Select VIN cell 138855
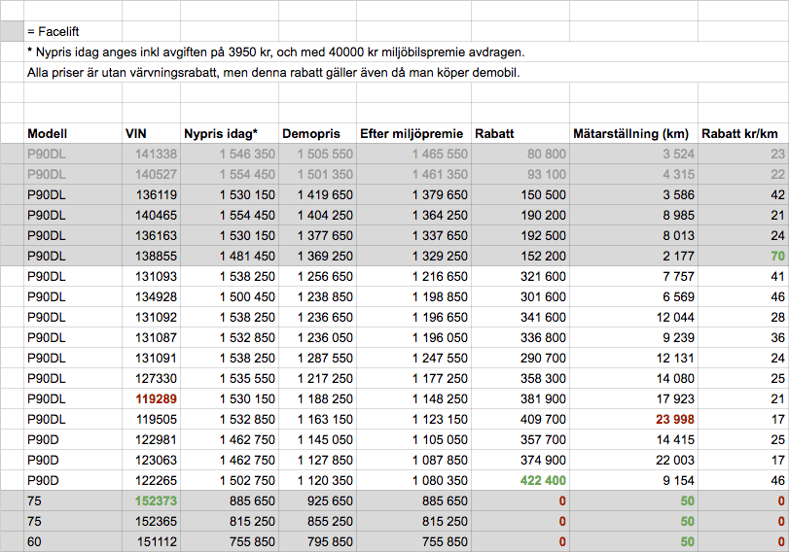Screen dimensions: 789x552 151,256
